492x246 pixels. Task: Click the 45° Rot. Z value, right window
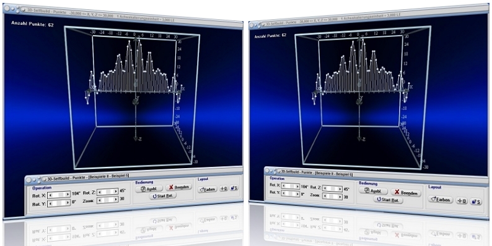point(346,189)
